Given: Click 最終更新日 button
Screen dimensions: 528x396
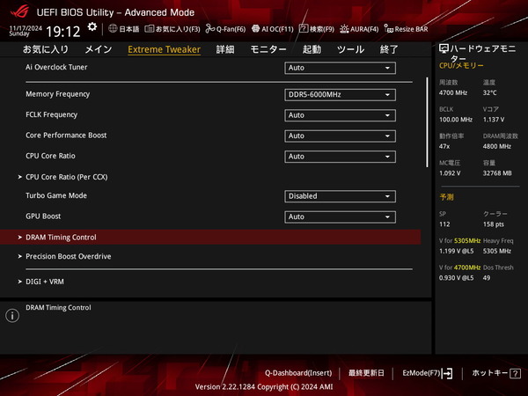Looking at the screenshot, I should (x=366, y=373).
